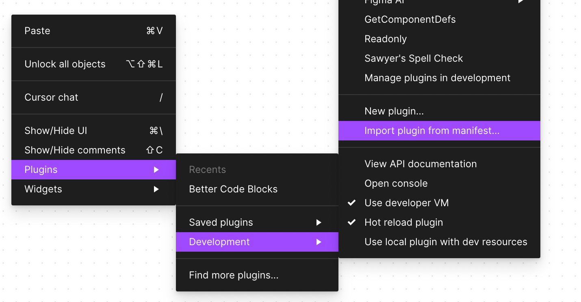
Task: Select Show/Hide UI
Action: (56, 131)
